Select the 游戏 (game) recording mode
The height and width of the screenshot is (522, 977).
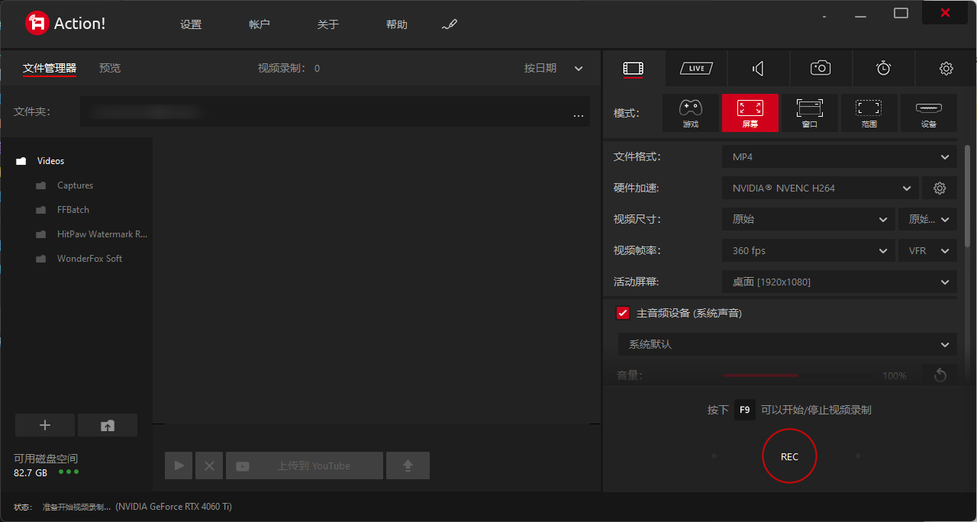[x=690, y=113]
